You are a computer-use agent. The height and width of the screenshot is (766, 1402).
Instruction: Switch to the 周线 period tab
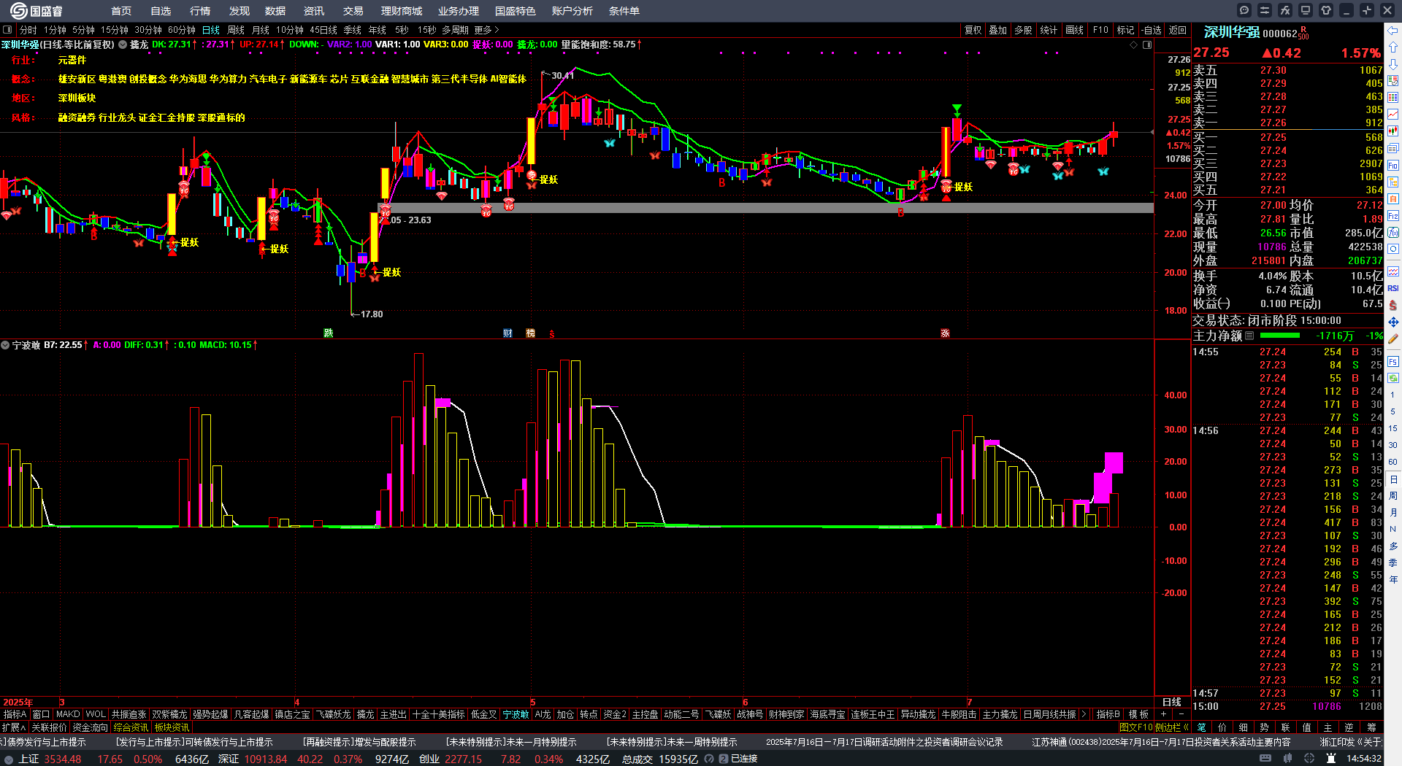click(x=236, y=30)
